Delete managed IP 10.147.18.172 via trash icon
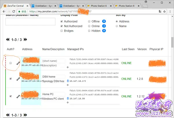The width and height of the screenshot is (174, 118). (x=68, y=81)
